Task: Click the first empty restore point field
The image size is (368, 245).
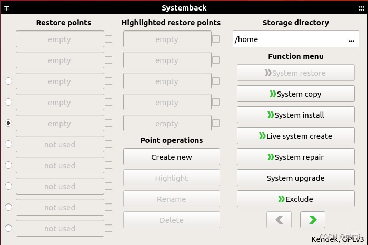Action: pos(59,39)
